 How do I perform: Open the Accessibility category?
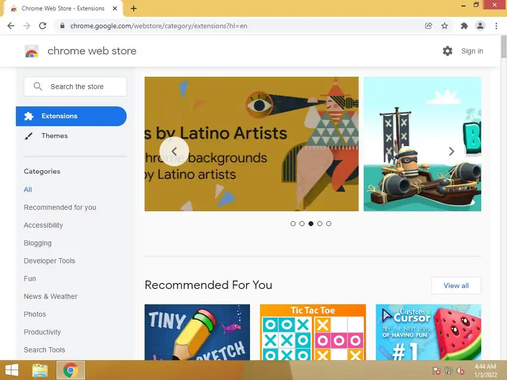pos(44,225)
